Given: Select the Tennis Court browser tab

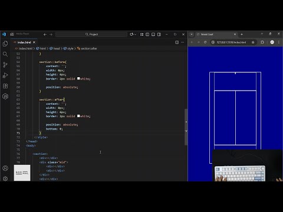Looking at the screenshot, I should click(x=216, y=34).
